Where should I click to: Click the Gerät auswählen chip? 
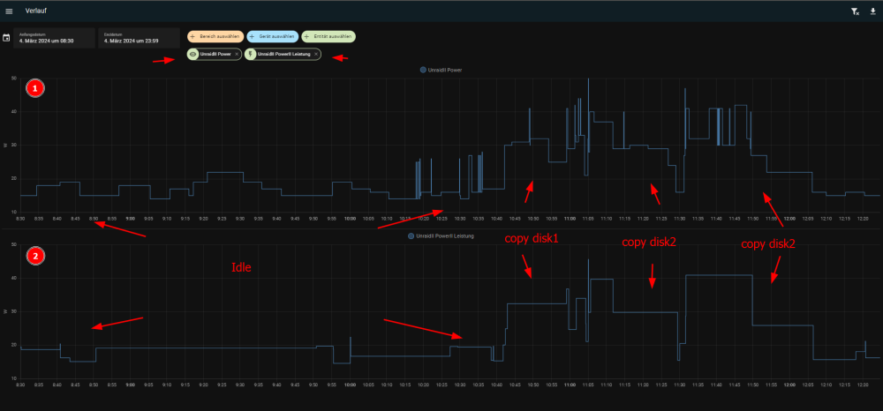(x=273, y=36)
